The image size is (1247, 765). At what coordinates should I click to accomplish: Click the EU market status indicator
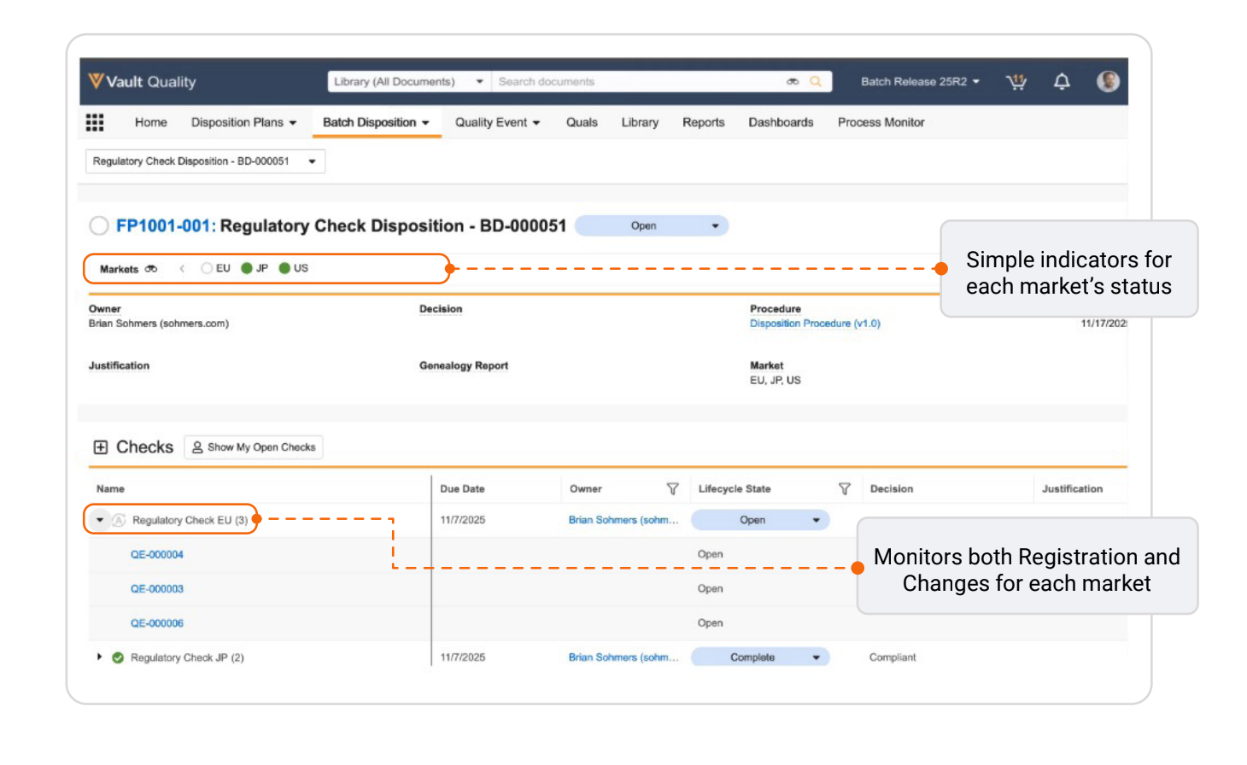[x=207, y=268]
